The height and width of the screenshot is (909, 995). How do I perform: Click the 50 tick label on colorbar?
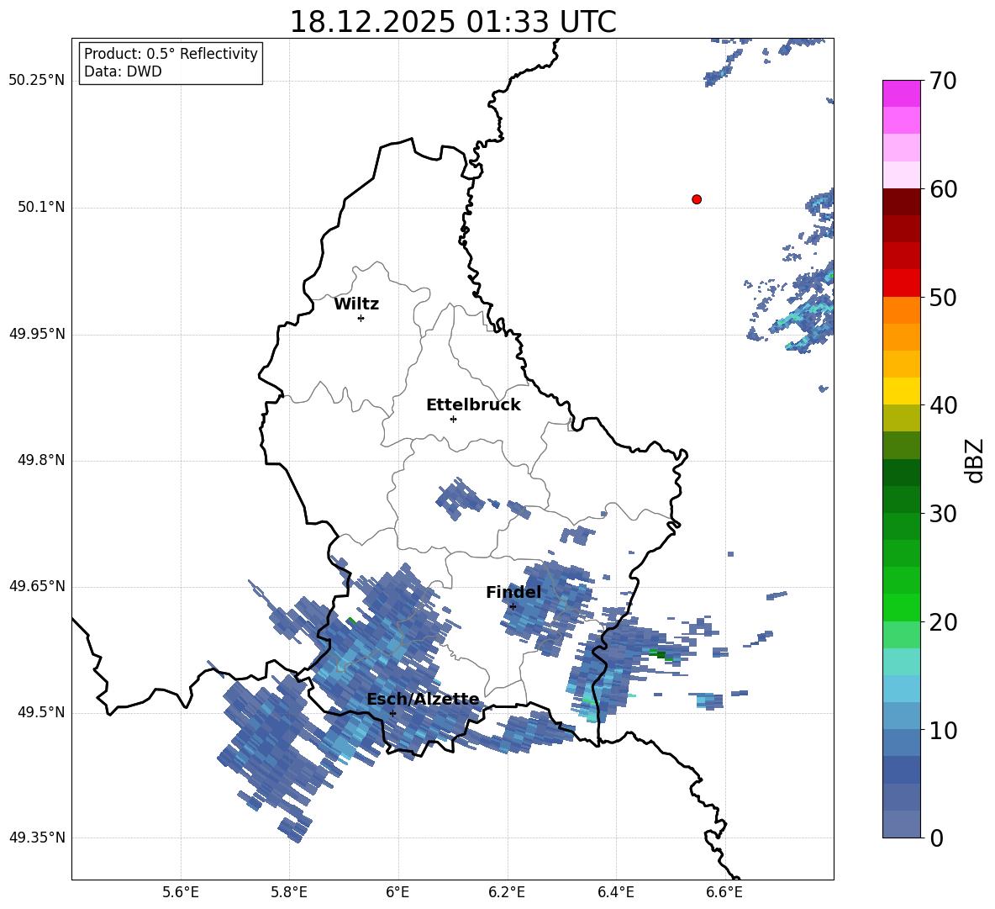943,297
